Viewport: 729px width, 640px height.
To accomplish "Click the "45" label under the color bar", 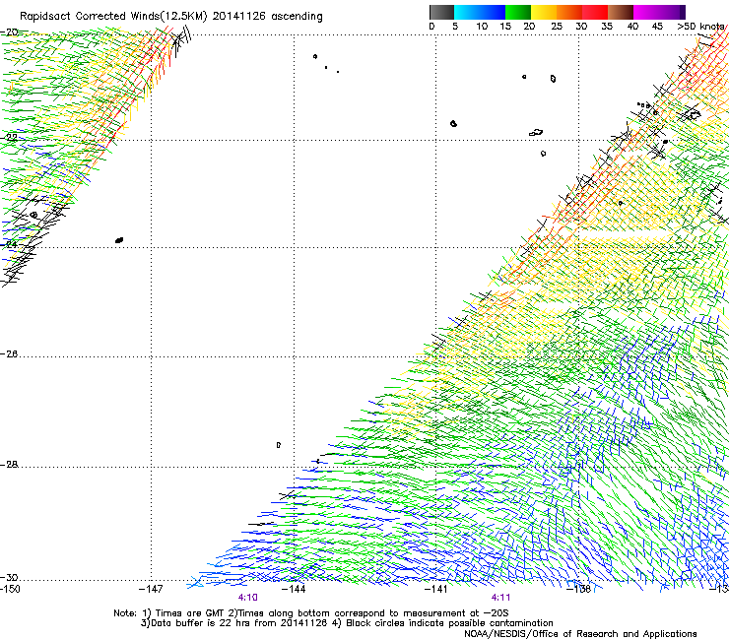I will (x=657, y=26).
